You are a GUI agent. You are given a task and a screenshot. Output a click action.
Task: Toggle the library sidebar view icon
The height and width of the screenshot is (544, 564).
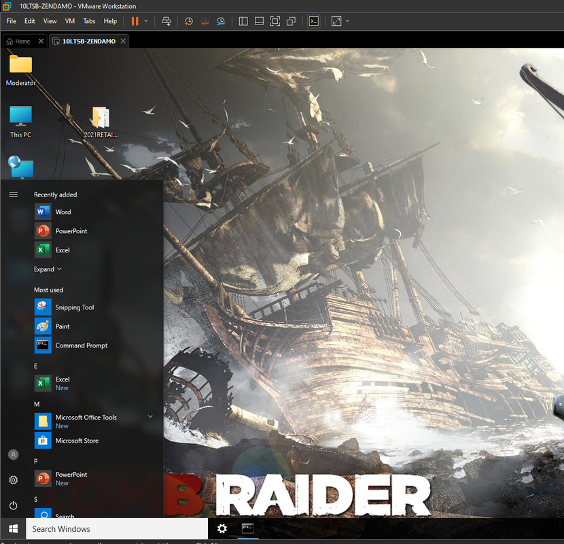243,21
